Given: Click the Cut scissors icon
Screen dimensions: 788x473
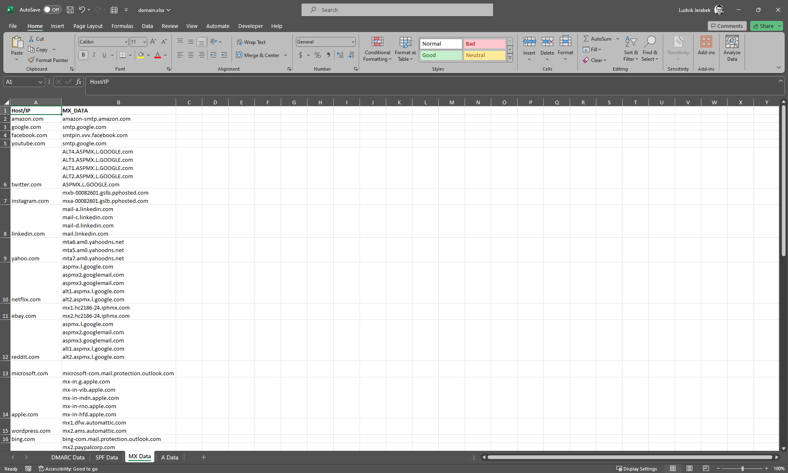Looking at the screenshot, I should [x=32, y=39].
